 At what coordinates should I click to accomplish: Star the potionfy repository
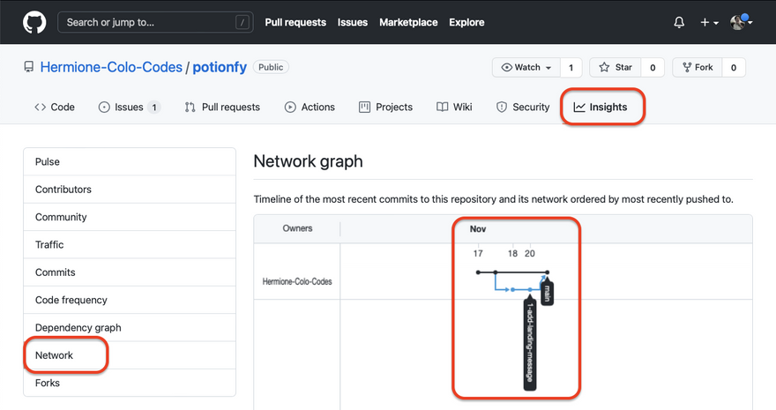pyautogui.click(x=616, y=67)
